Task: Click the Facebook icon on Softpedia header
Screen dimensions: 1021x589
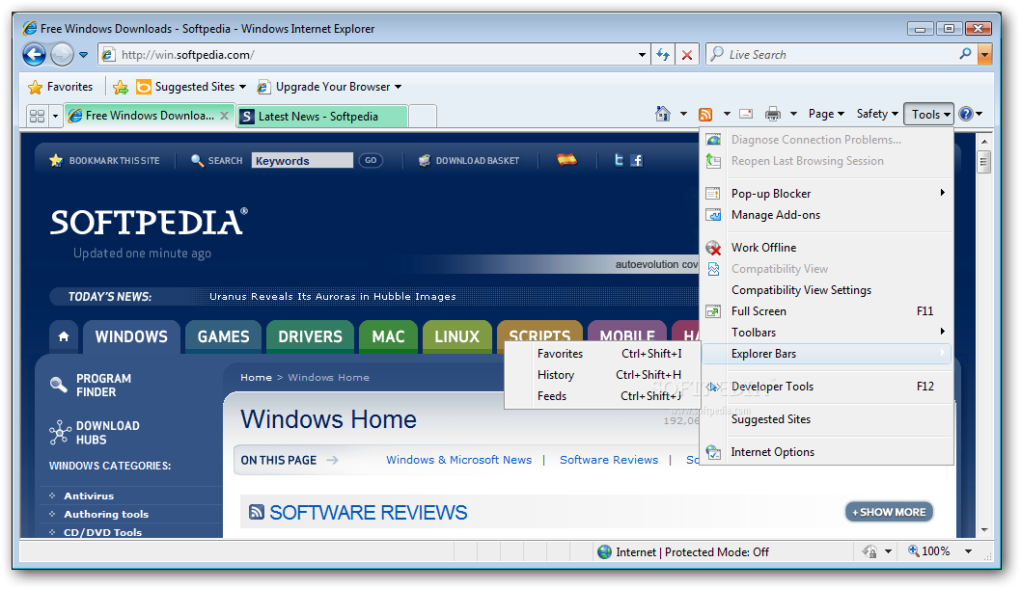Action: [637, 160]
